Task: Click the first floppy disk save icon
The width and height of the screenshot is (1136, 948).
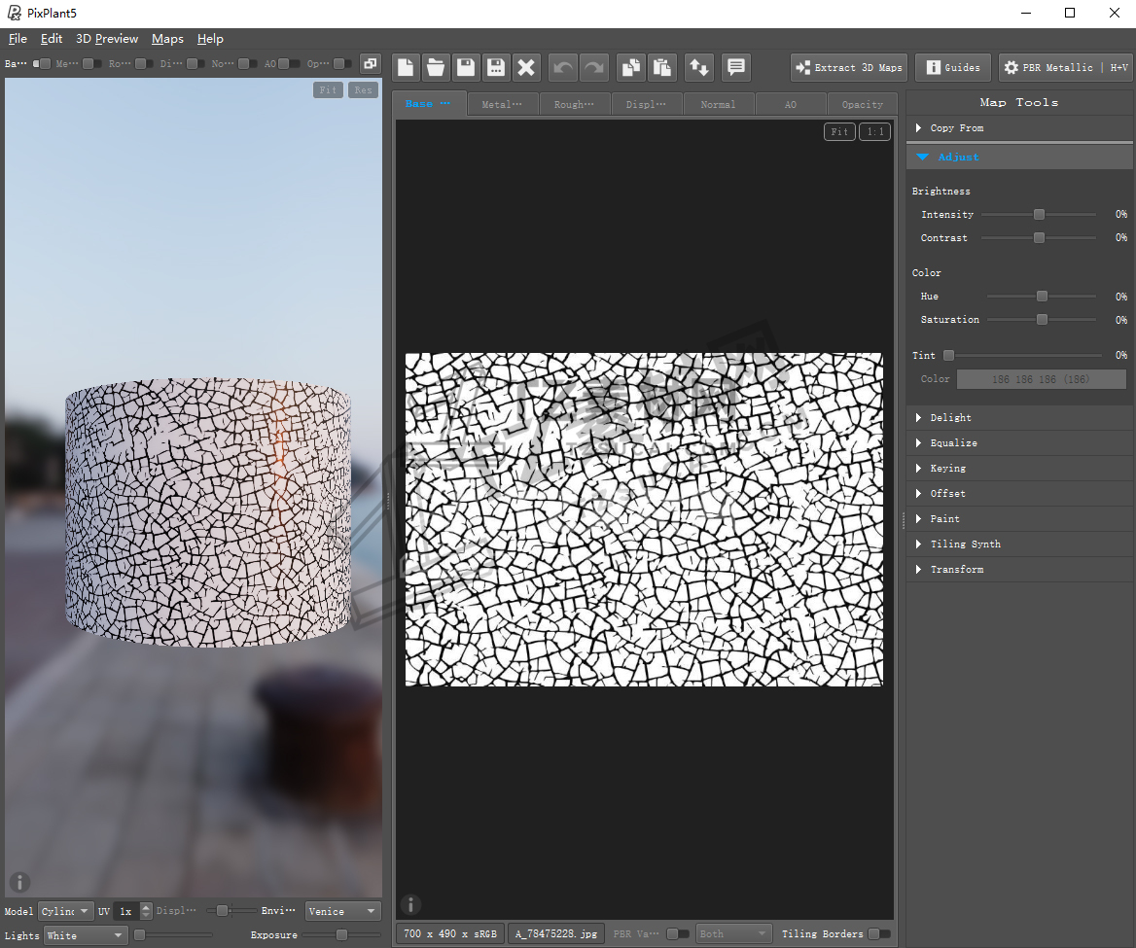Action: 466,67
